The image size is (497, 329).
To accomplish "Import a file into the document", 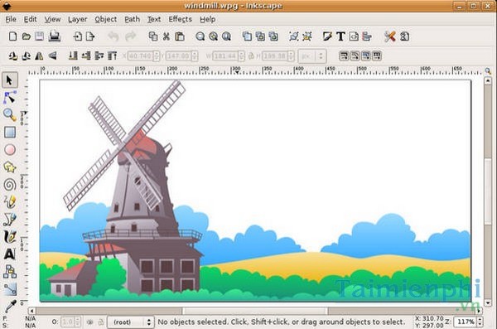I will pyautogui.click(x=77, y=36).
